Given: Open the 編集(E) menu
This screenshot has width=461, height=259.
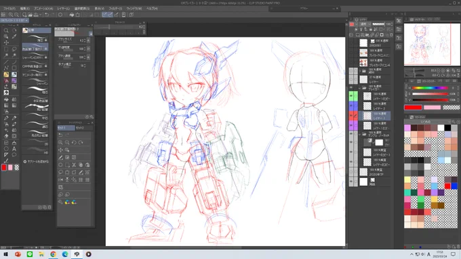Looking at the screenshot, I should (24, 9).
